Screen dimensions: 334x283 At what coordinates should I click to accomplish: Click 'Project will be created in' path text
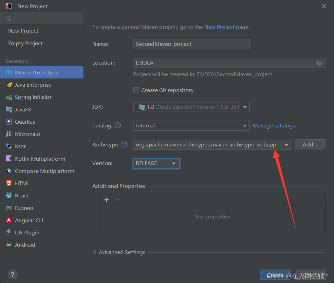(203, 74)
